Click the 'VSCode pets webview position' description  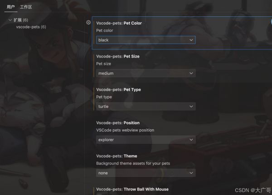pyautogui.click(x=125, y=130)
